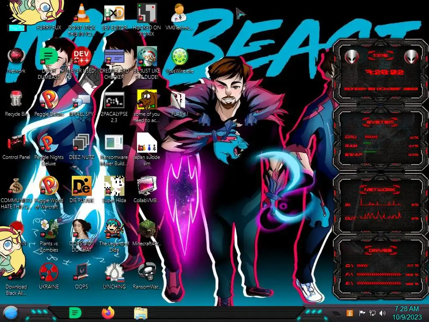This screenshot has width=429, height=322.
Task: Open the green app in the taskbar
Action: pyautogui.click(x=75, y=313)
